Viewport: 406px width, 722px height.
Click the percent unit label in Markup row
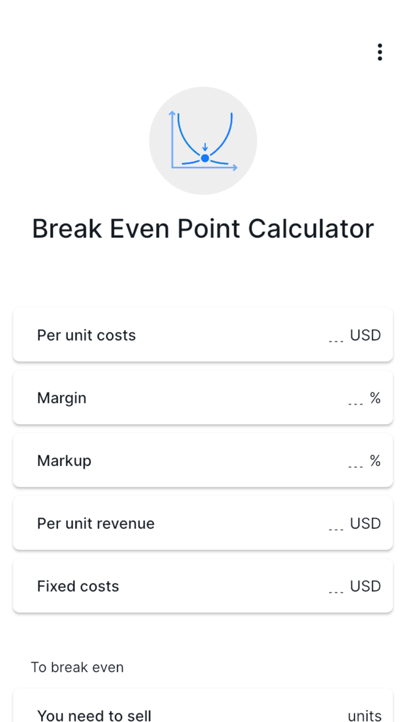pos(375,460)
